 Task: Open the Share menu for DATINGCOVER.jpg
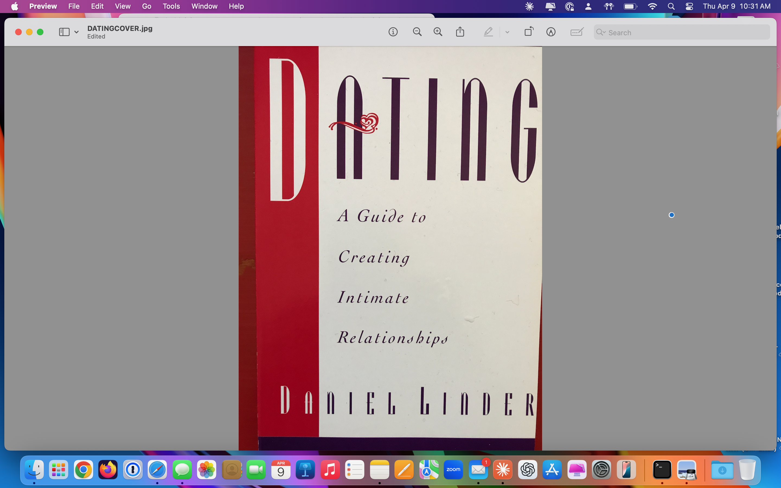[x=460, y=32]
